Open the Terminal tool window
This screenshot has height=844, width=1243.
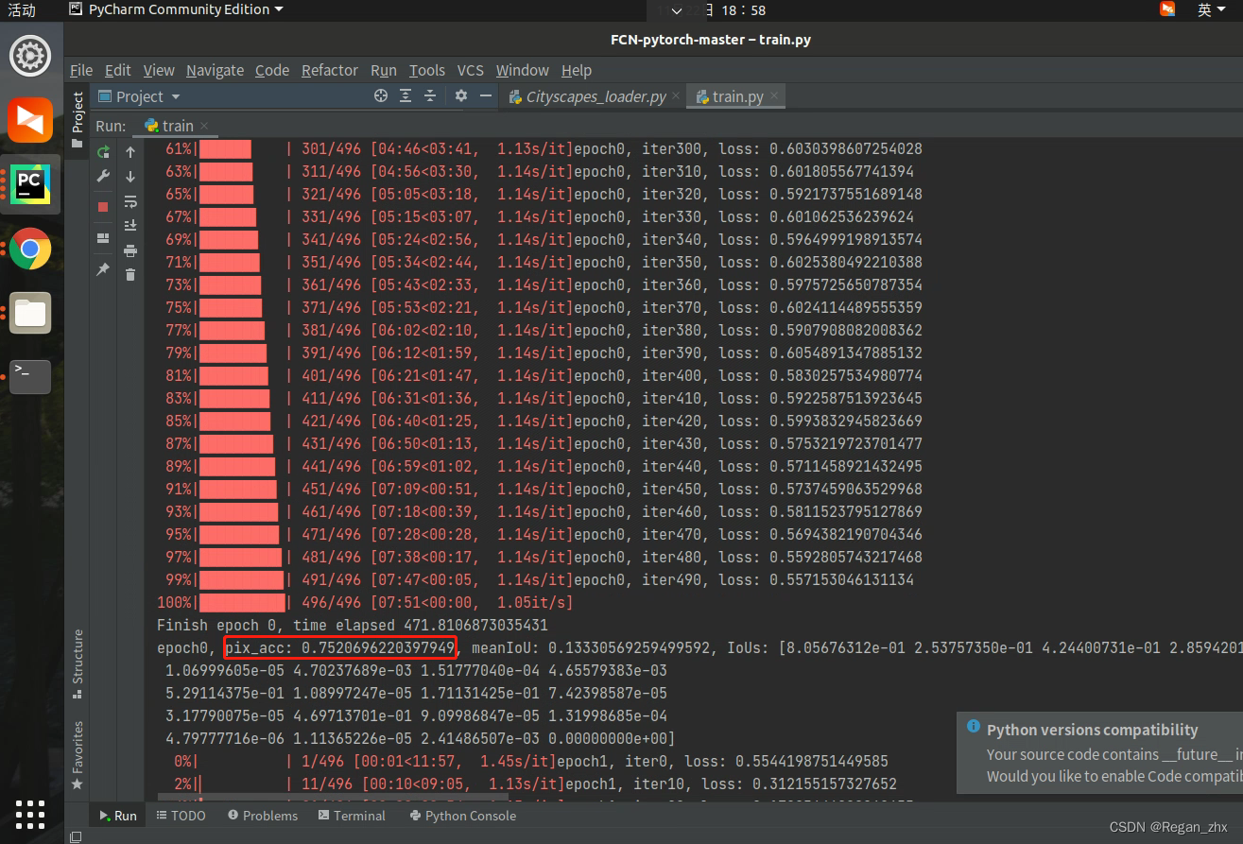click(x=352, y=816)
